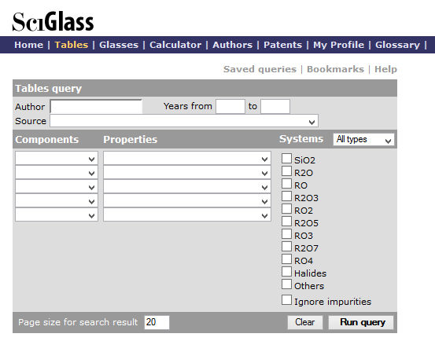The height and width of the screenshot is (341, 435).
Task: Open the Glasses menu item
Action: pyautogui.click(x=119, y=45)
